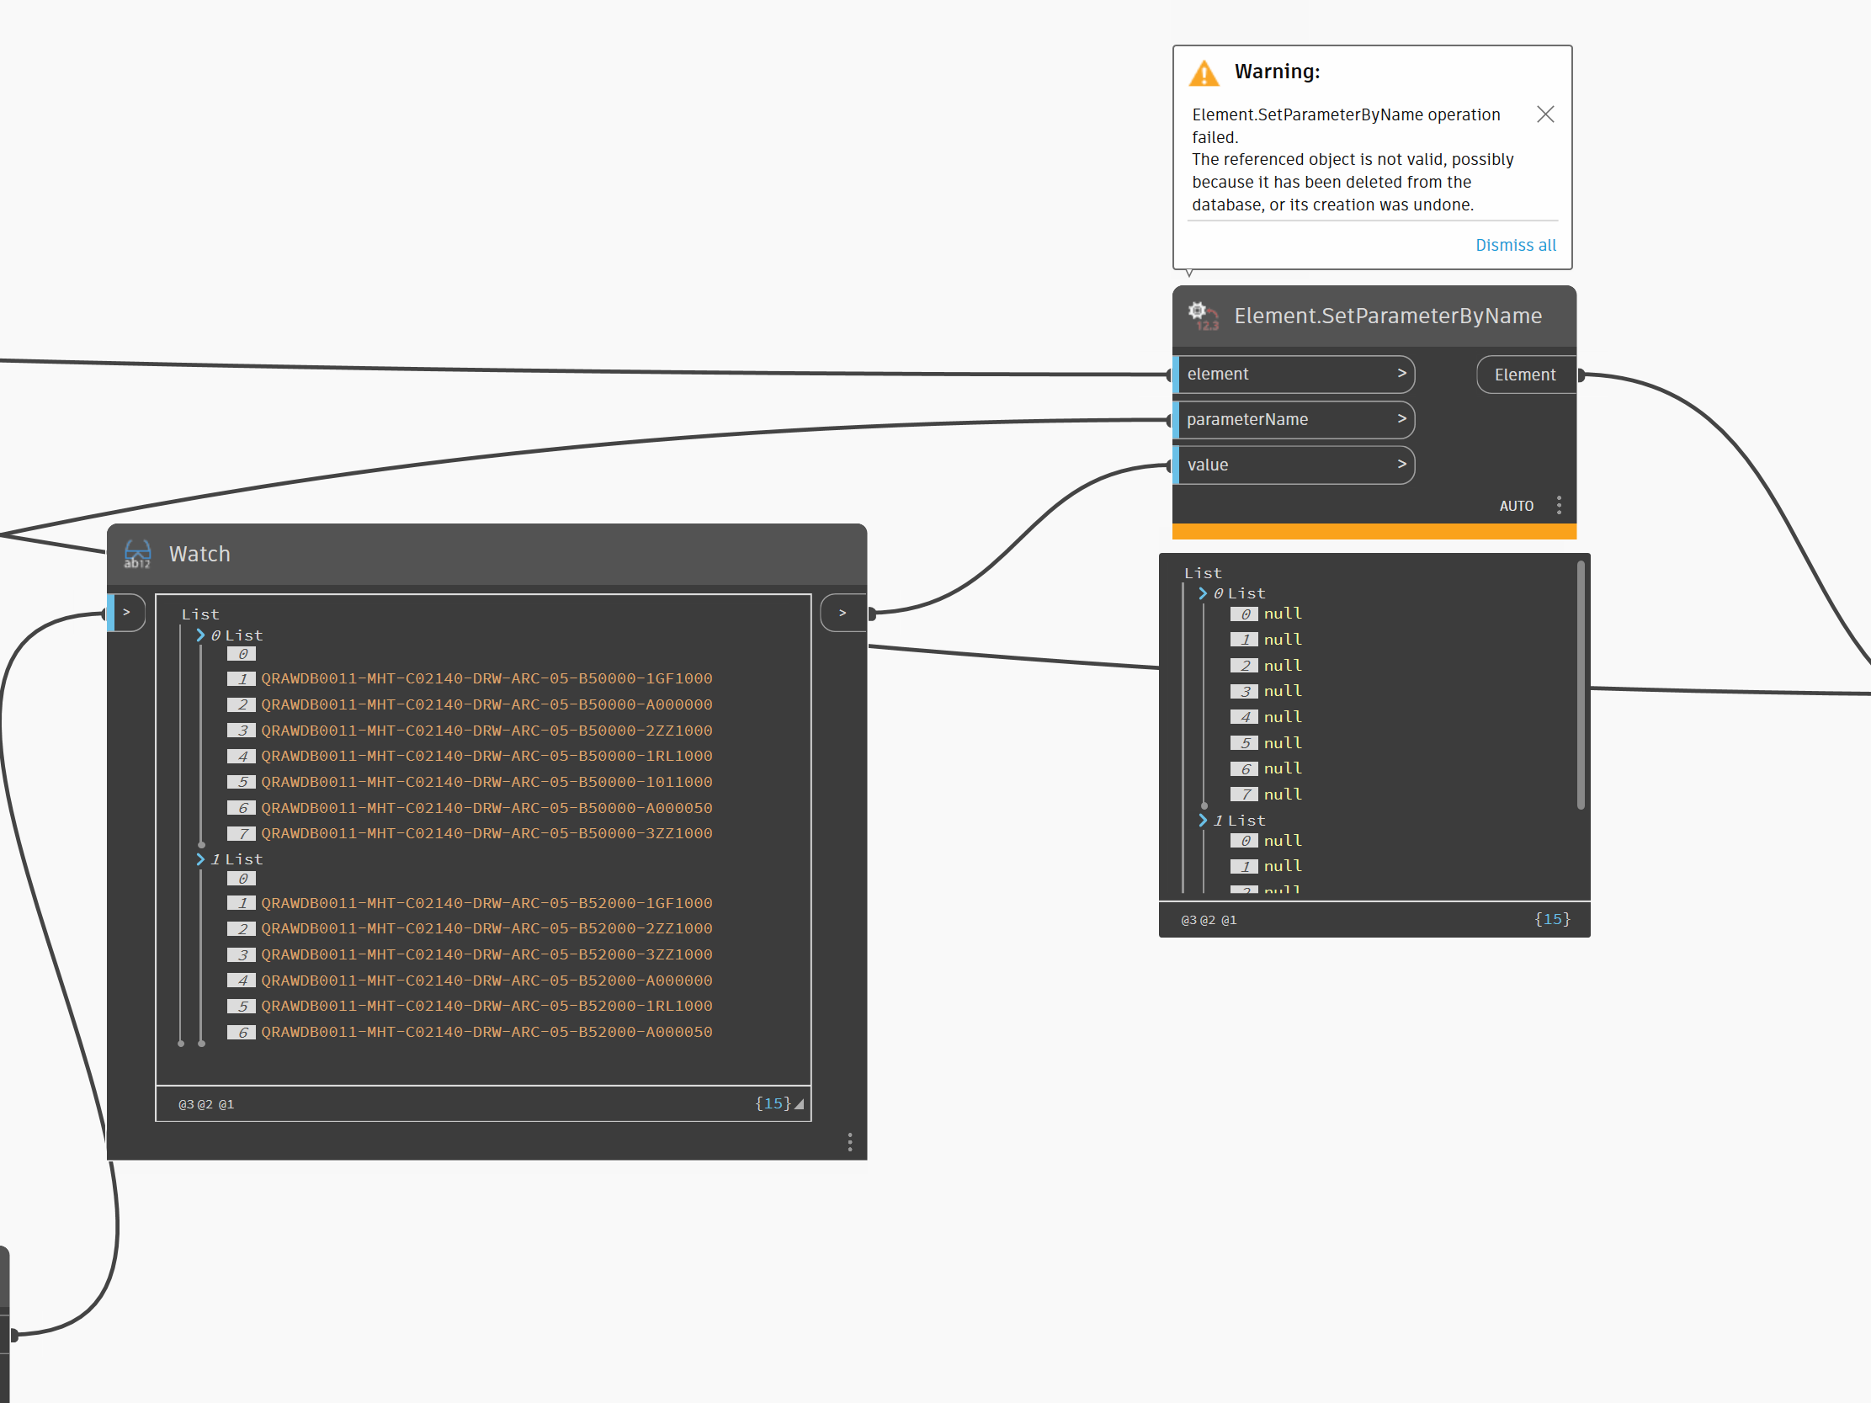The image size is (1871, 1403).
Task: Click the element port chevron arrow
Action: pyautogui.click(x=1401, y=374)
